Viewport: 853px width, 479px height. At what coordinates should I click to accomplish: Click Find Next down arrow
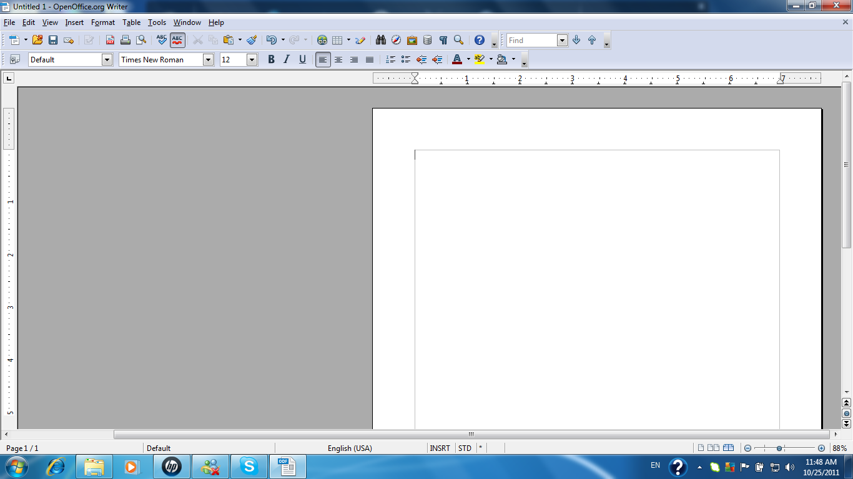[576, 40]
